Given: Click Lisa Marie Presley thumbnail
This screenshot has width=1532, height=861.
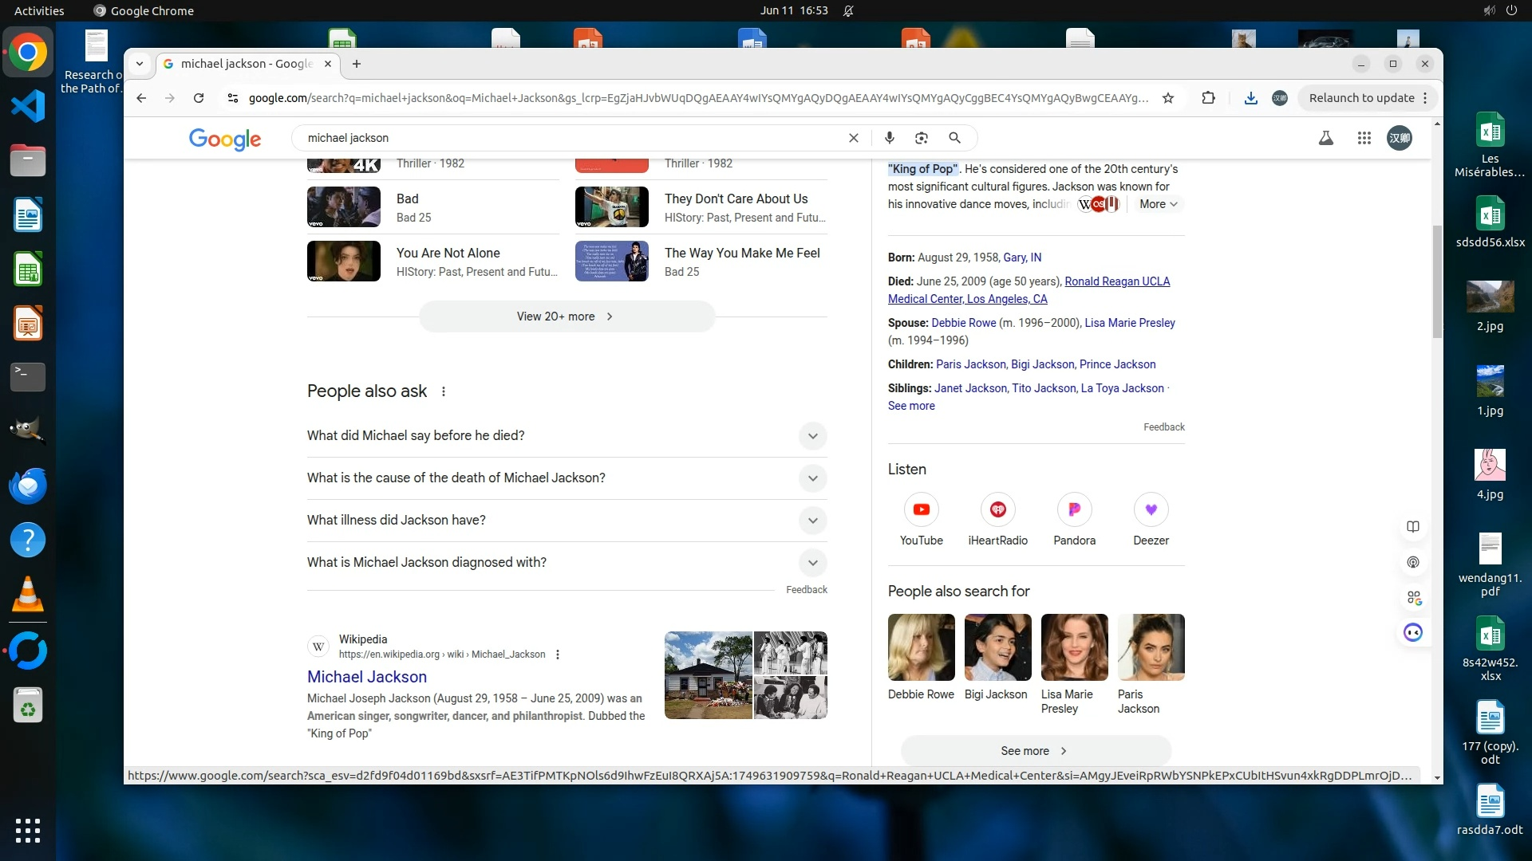Looking at the screenshot, I should 1074,647.
